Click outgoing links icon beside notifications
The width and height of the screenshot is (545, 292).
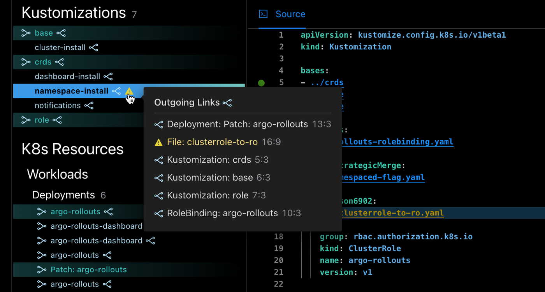point(89,106)
